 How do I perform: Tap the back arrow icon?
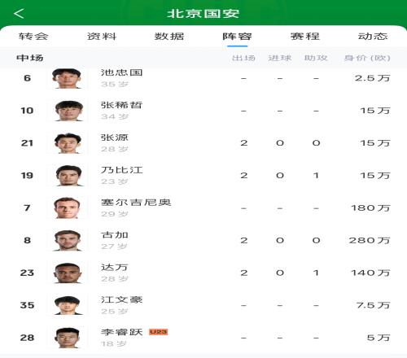[19, 13]
